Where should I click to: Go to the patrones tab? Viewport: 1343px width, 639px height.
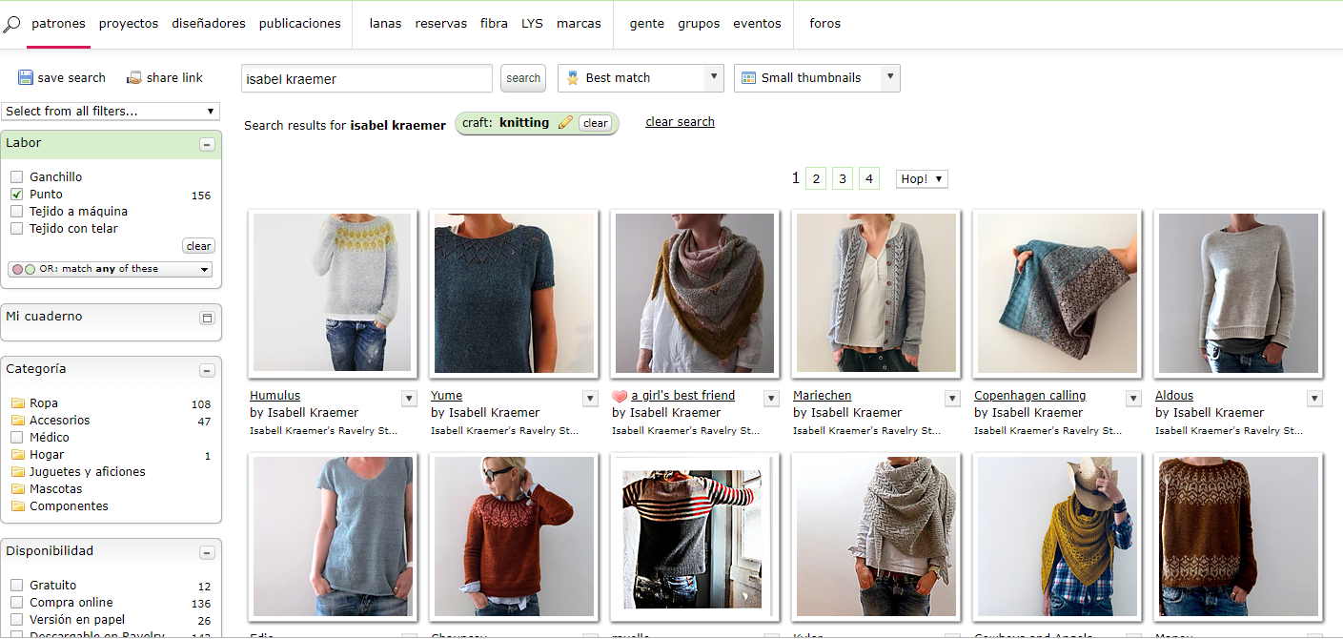point(58,24)
